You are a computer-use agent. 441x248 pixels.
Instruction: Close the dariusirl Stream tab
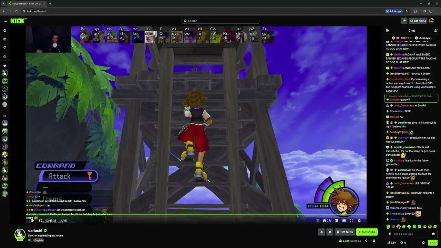[43, 4]
